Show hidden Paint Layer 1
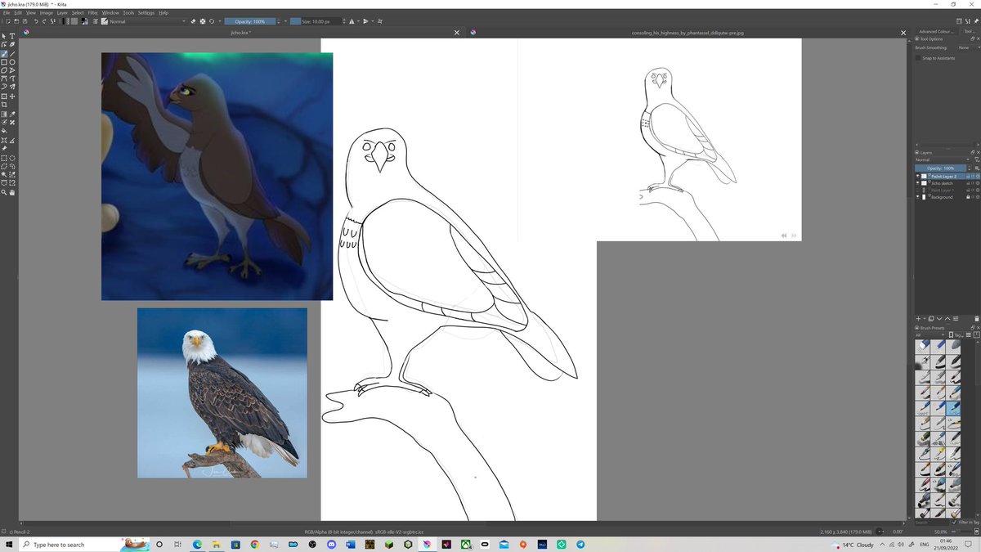This screenshot has width=981, height=552. point(918,191)
